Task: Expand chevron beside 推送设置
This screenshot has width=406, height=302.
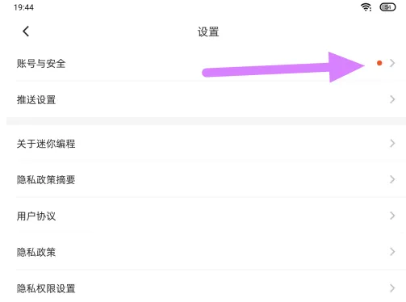Action: tap(392, 99)
